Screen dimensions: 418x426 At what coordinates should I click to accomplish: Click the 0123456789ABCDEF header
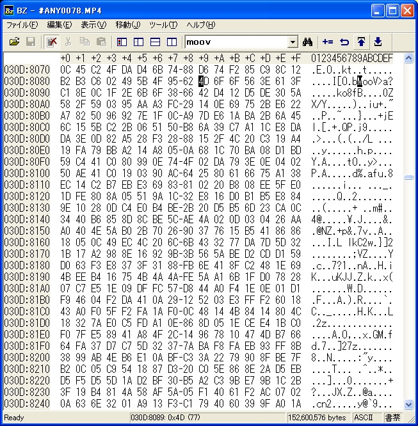click(x=352, y=58)
